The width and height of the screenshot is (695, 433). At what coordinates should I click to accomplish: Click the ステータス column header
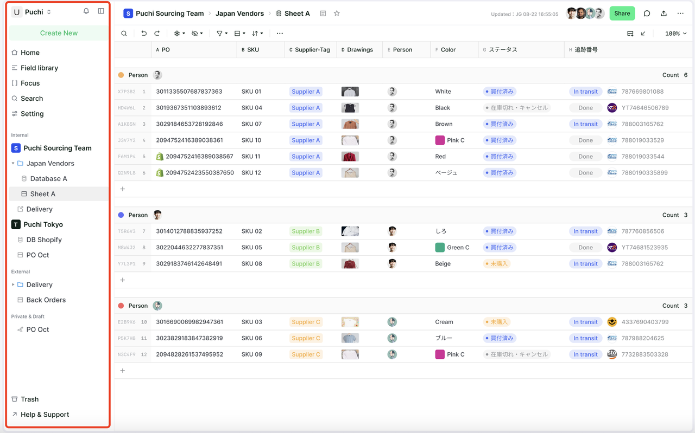point(521,49)
